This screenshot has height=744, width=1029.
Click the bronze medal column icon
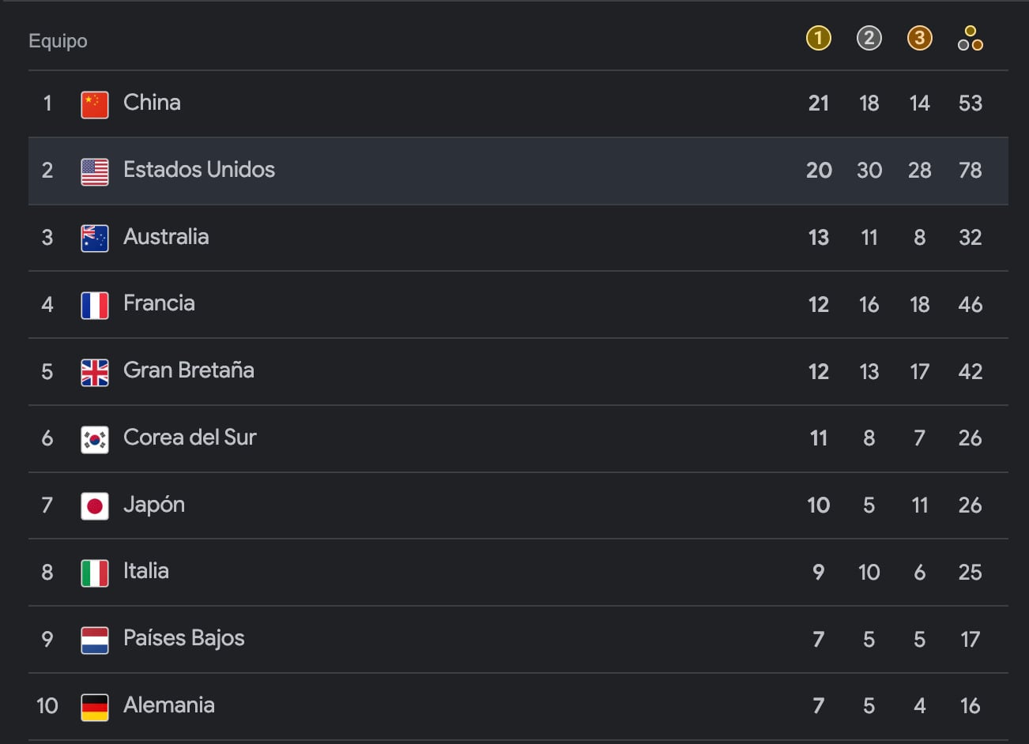(919, 38)
